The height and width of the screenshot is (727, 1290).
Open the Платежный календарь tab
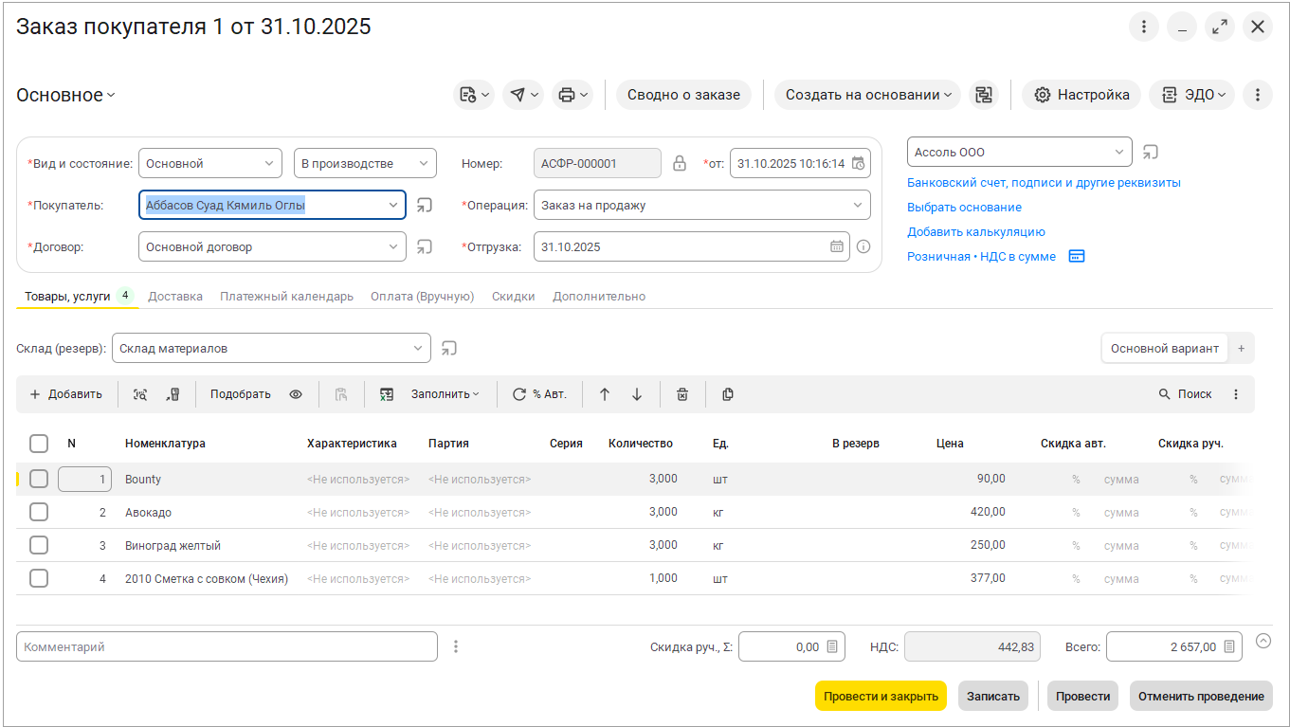286,297
